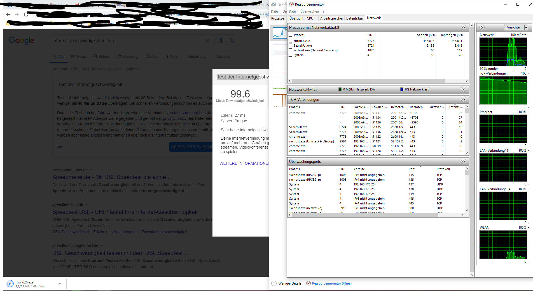Switch to the Arbeitsspeicher tab
533x291 pixels.
tap(331, 18)
